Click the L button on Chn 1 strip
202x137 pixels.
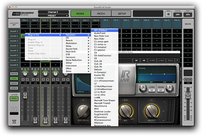[x=22, y=69]
